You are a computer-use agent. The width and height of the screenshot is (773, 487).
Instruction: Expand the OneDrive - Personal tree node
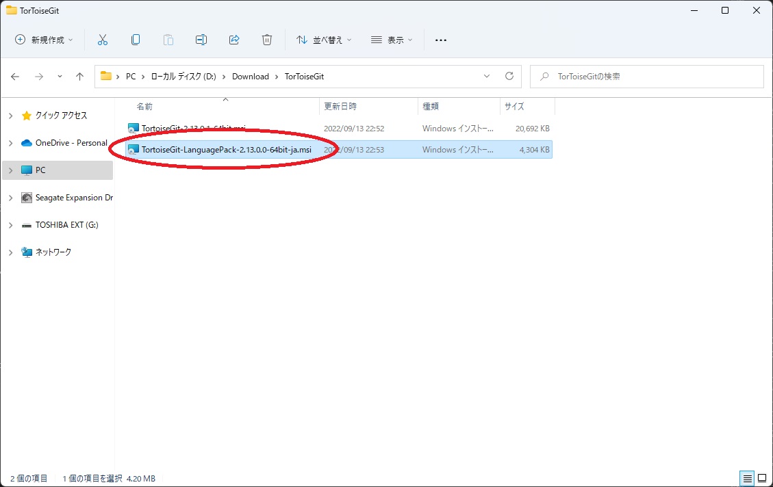coord(11,143)
